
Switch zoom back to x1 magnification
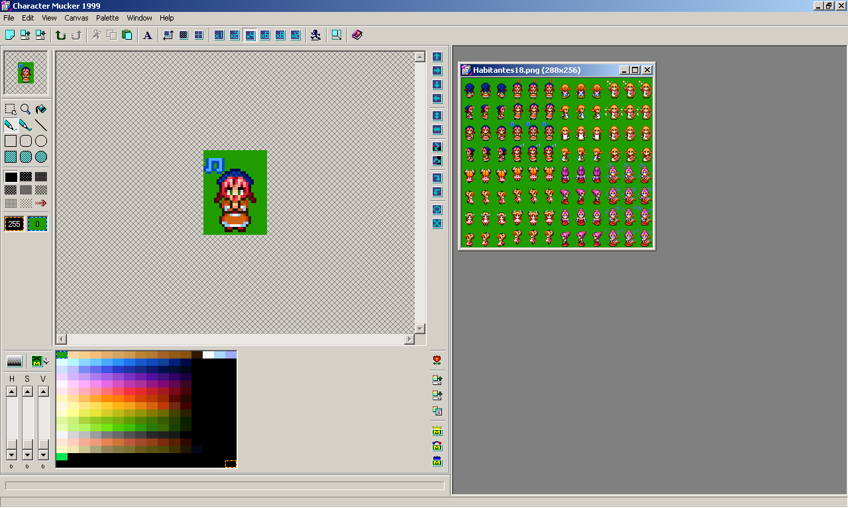click(219, 35)
